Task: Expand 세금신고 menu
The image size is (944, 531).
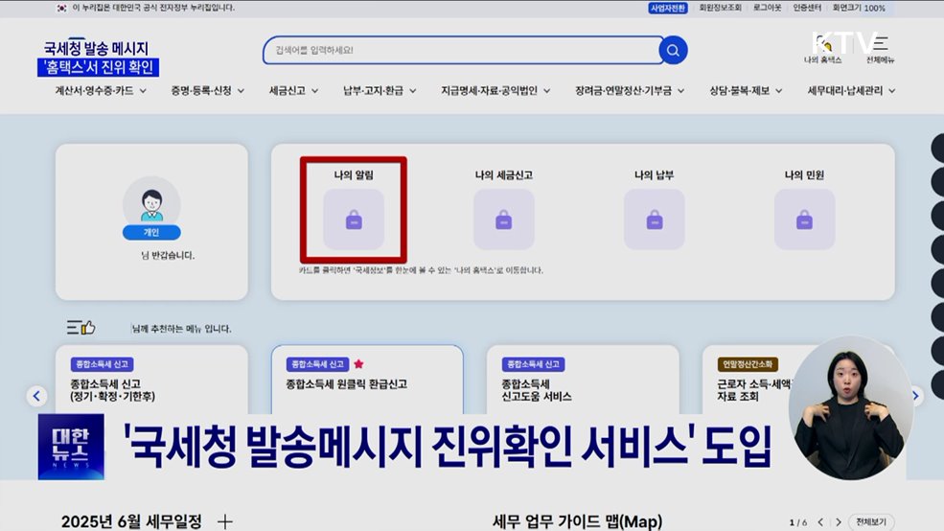Action: tap(294, 91)
